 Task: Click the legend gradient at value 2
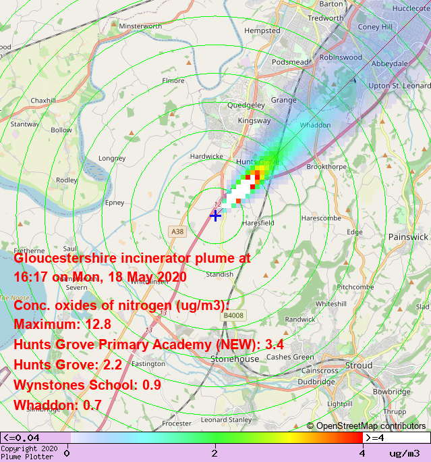215,438
